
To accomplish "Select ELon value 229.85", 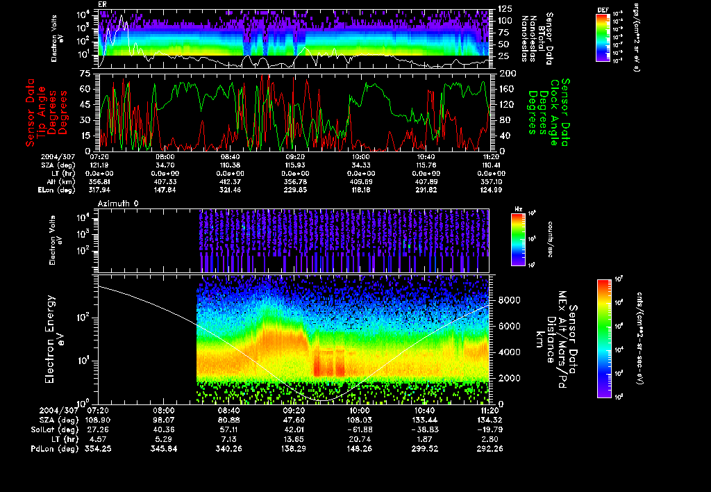I will click(295, 190).
